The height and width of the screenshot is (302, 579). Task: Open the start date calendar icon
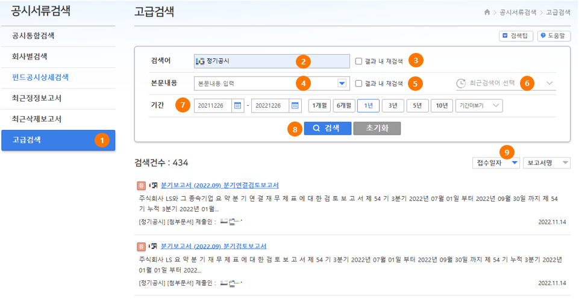(238, 106)
